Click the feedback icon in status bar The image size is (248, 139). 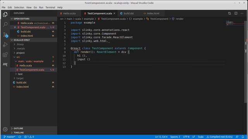[x=237, y=137]
